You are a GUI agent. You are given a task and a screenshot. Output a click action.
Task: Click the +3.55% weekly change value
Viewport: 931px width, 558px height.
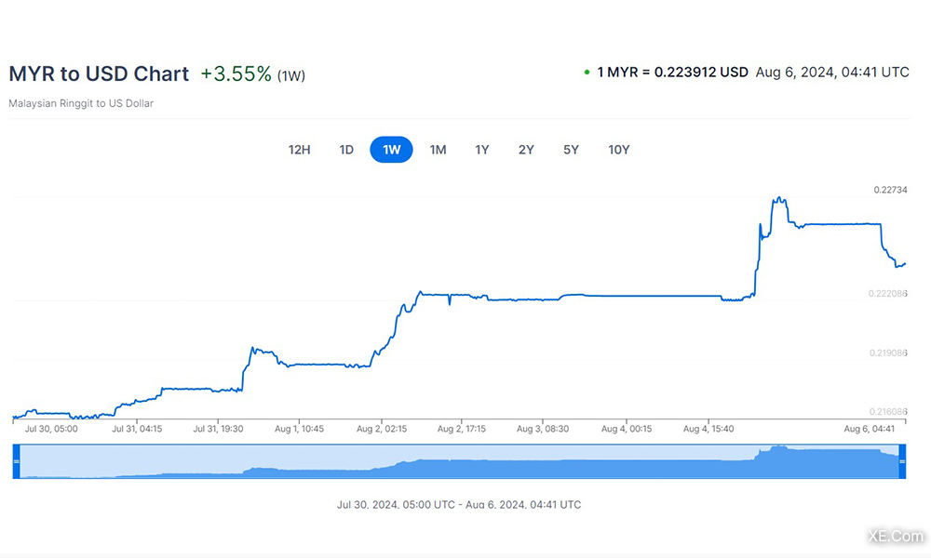click(x=236, y=73)
